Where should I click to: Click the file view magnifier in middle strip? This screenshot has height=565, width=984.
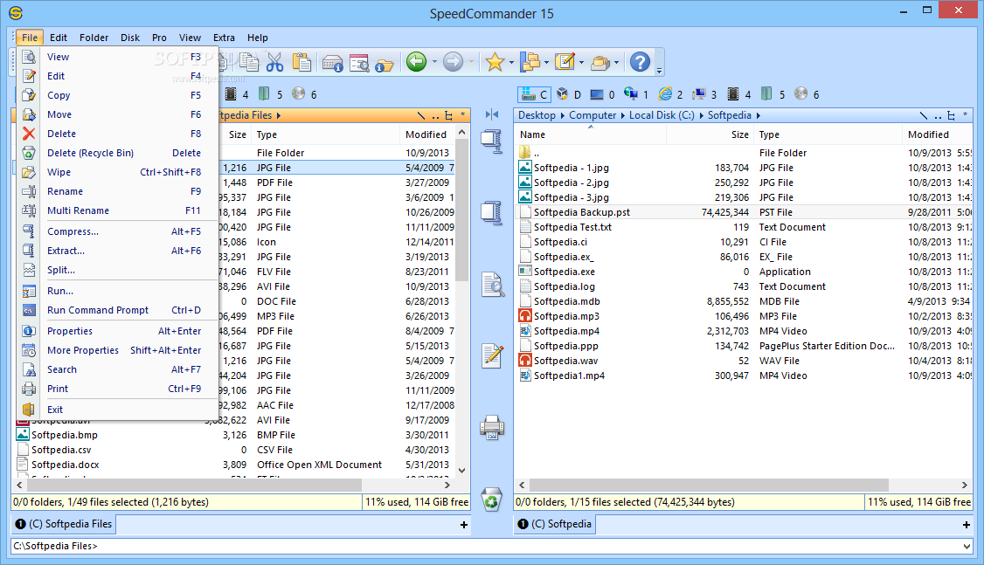(493, 285)
